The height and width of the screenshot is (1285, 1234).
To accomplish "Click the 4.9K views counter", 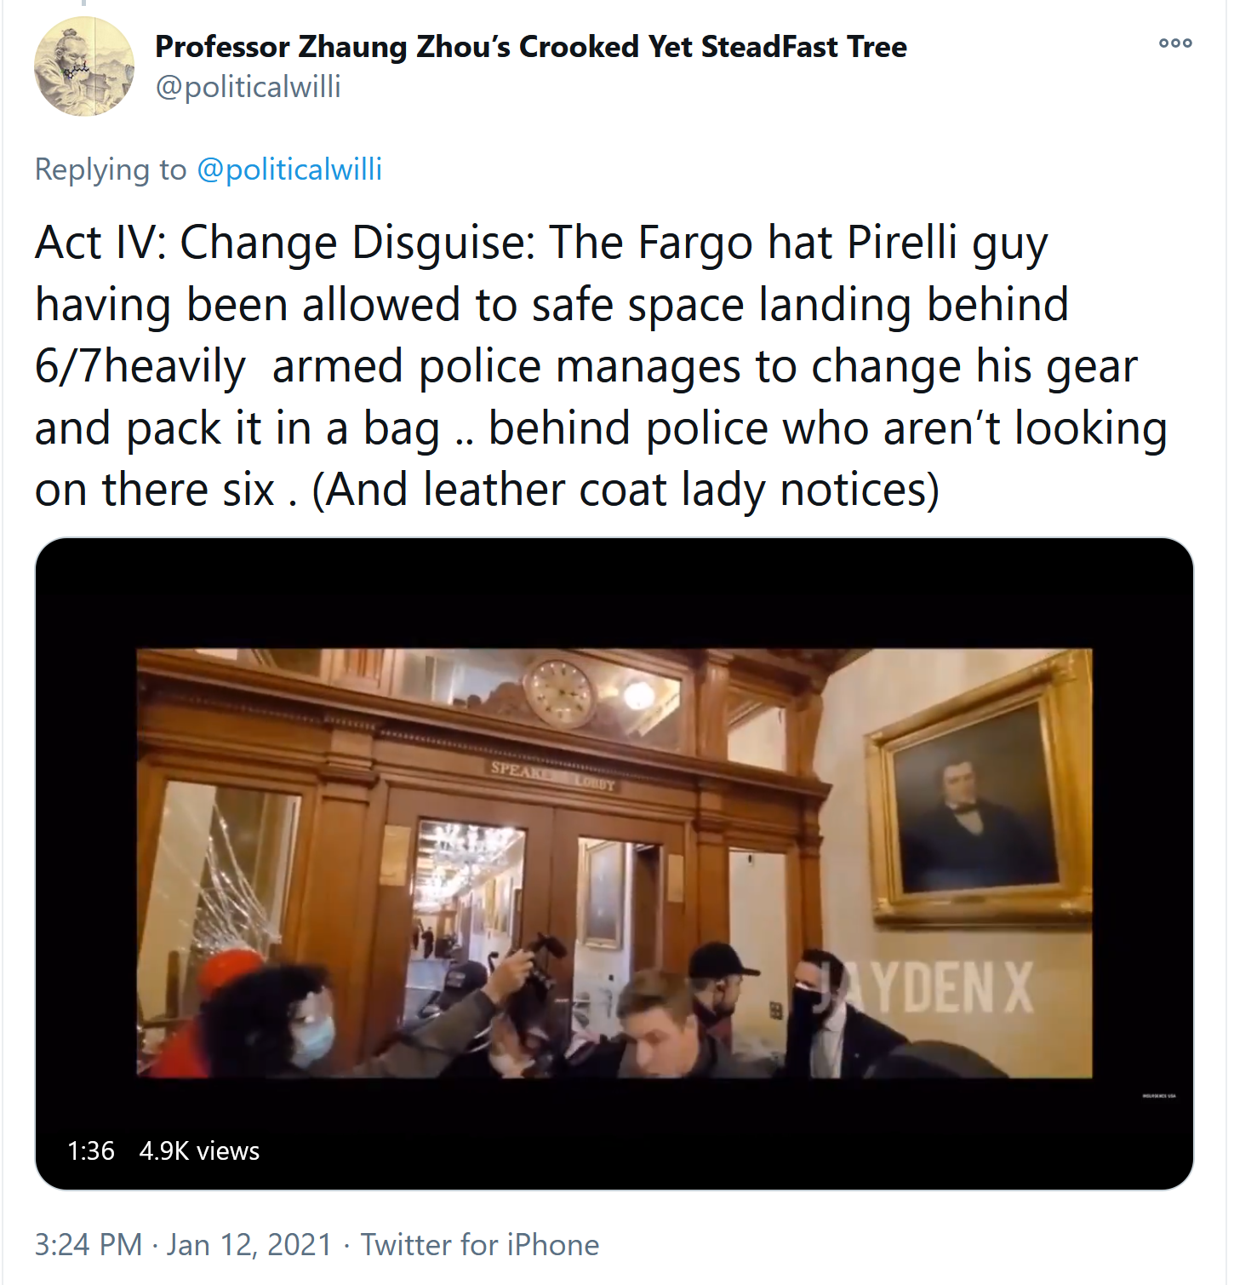I will [x=199, y=1150].
